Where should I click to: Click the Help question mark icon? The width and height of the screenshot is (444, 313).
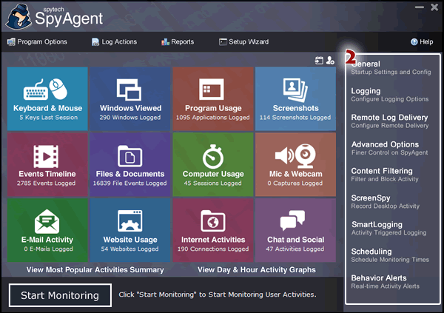point(414,42)
